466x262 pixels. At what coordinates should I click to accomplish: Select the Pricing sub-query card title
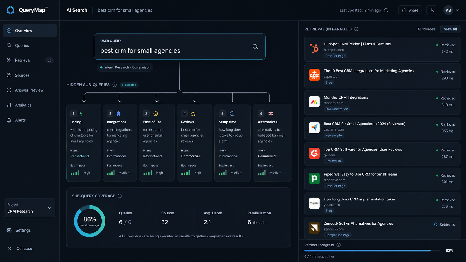pyautogui.click(x=76, y=122)
